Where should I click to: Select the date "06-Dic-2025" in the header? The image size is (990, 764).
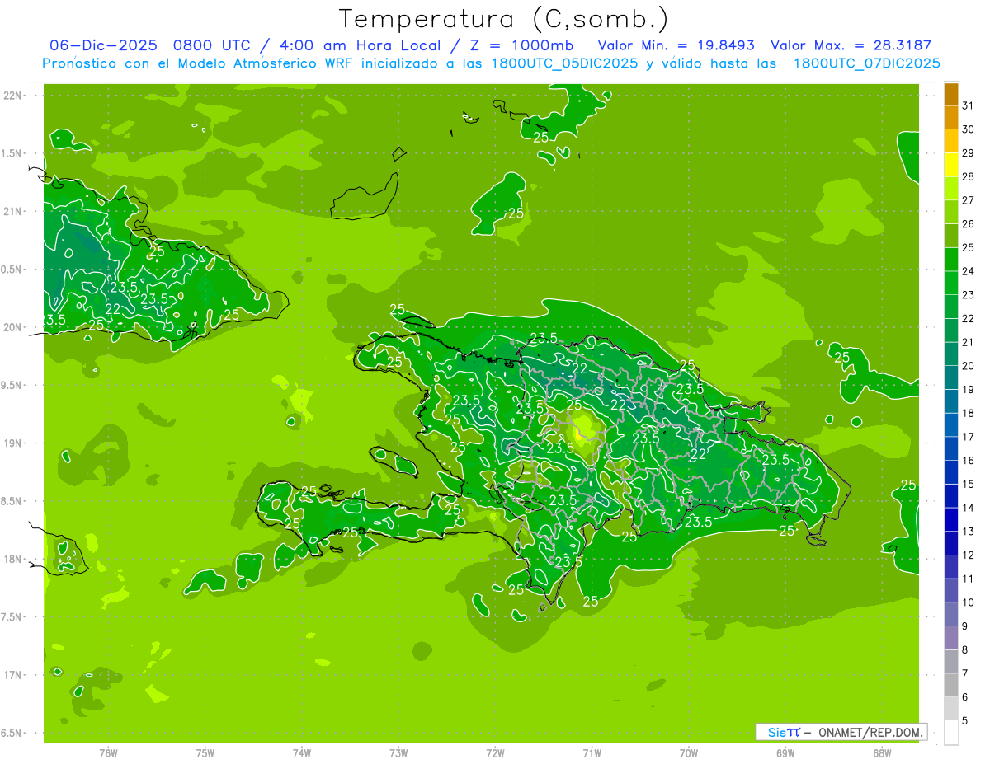103,45
